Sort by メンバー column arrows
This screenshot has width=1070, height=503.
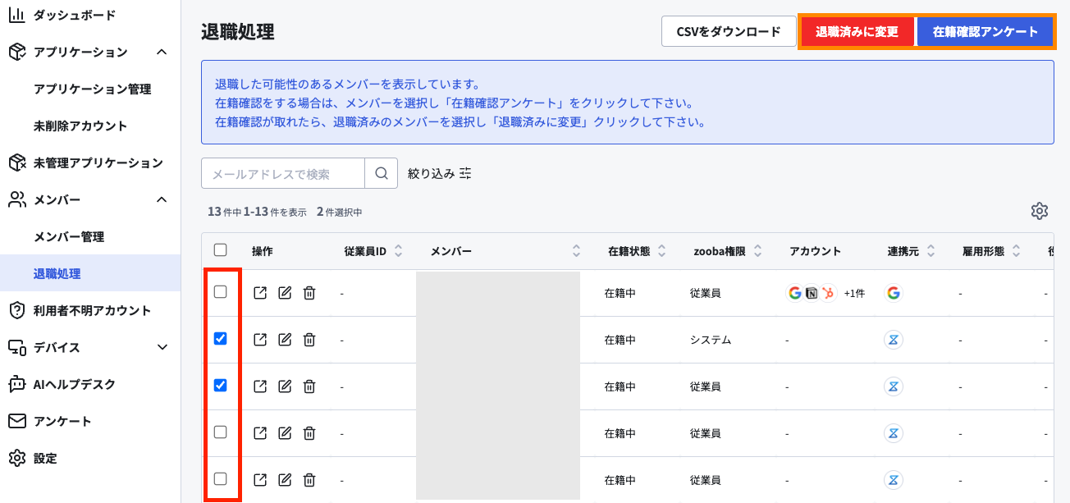point(576,251)
